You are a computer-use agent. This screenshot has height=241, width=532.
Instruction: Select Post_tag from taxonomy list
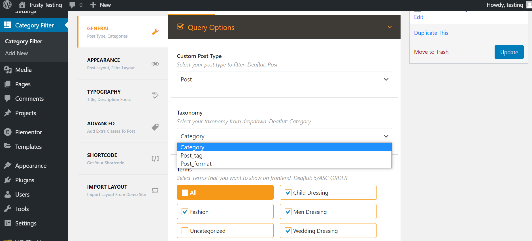pyautogui.click(x=191, y=156)
